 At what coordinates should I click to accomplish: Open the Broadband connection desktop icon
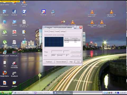pyautogui.click(x=14, y=74)
